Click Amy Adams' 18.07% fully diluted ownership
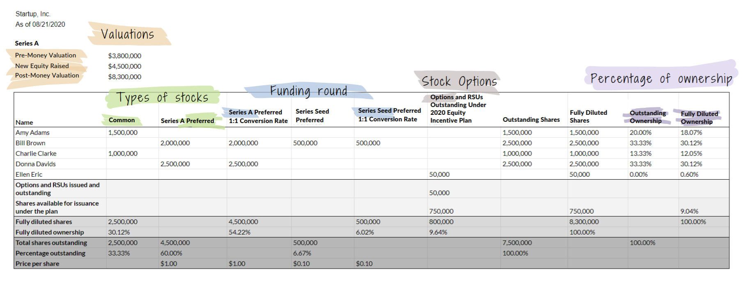750x285 pixels. [x=691, y=132]
